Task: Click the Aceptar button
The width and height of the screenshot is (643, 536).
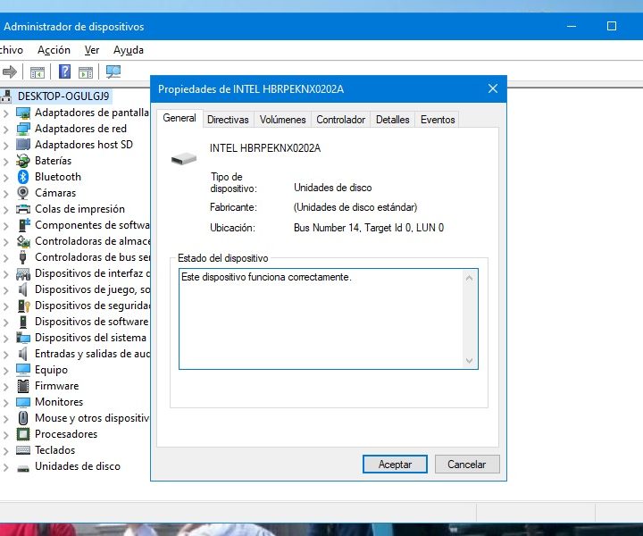Action: tap(395, 464)
